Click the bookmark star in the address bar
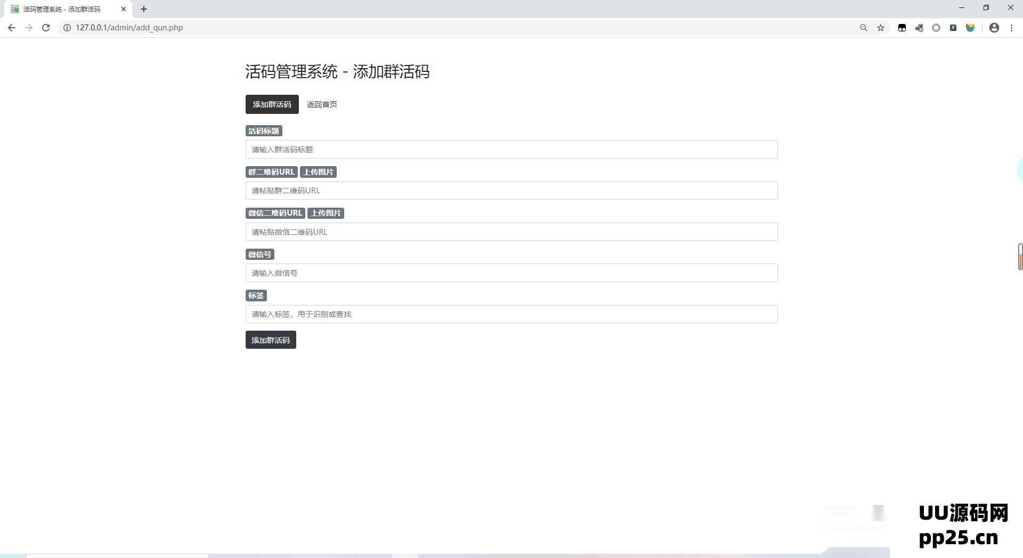 (881, 27)
